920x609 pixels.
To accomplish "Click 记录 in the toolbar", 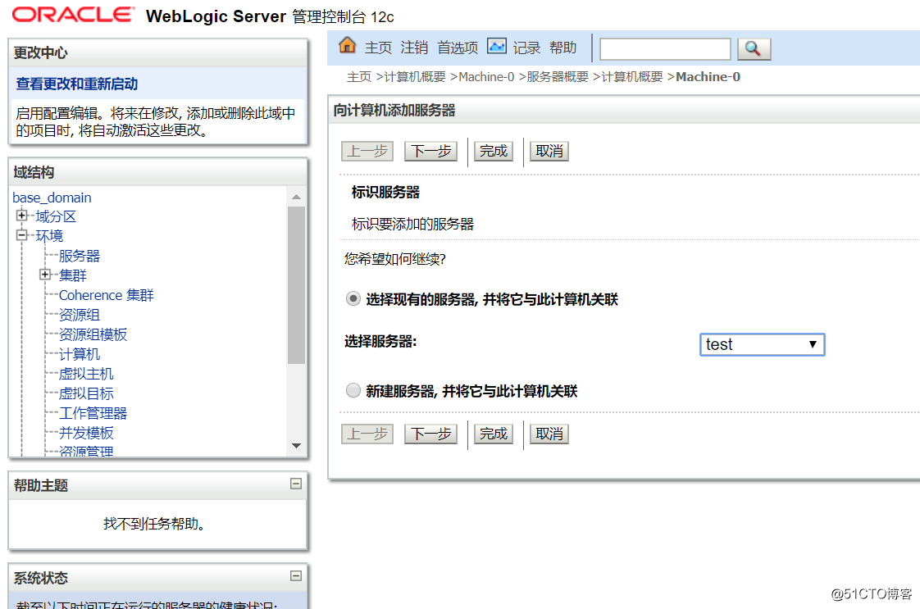I will [x=526, y=48].
